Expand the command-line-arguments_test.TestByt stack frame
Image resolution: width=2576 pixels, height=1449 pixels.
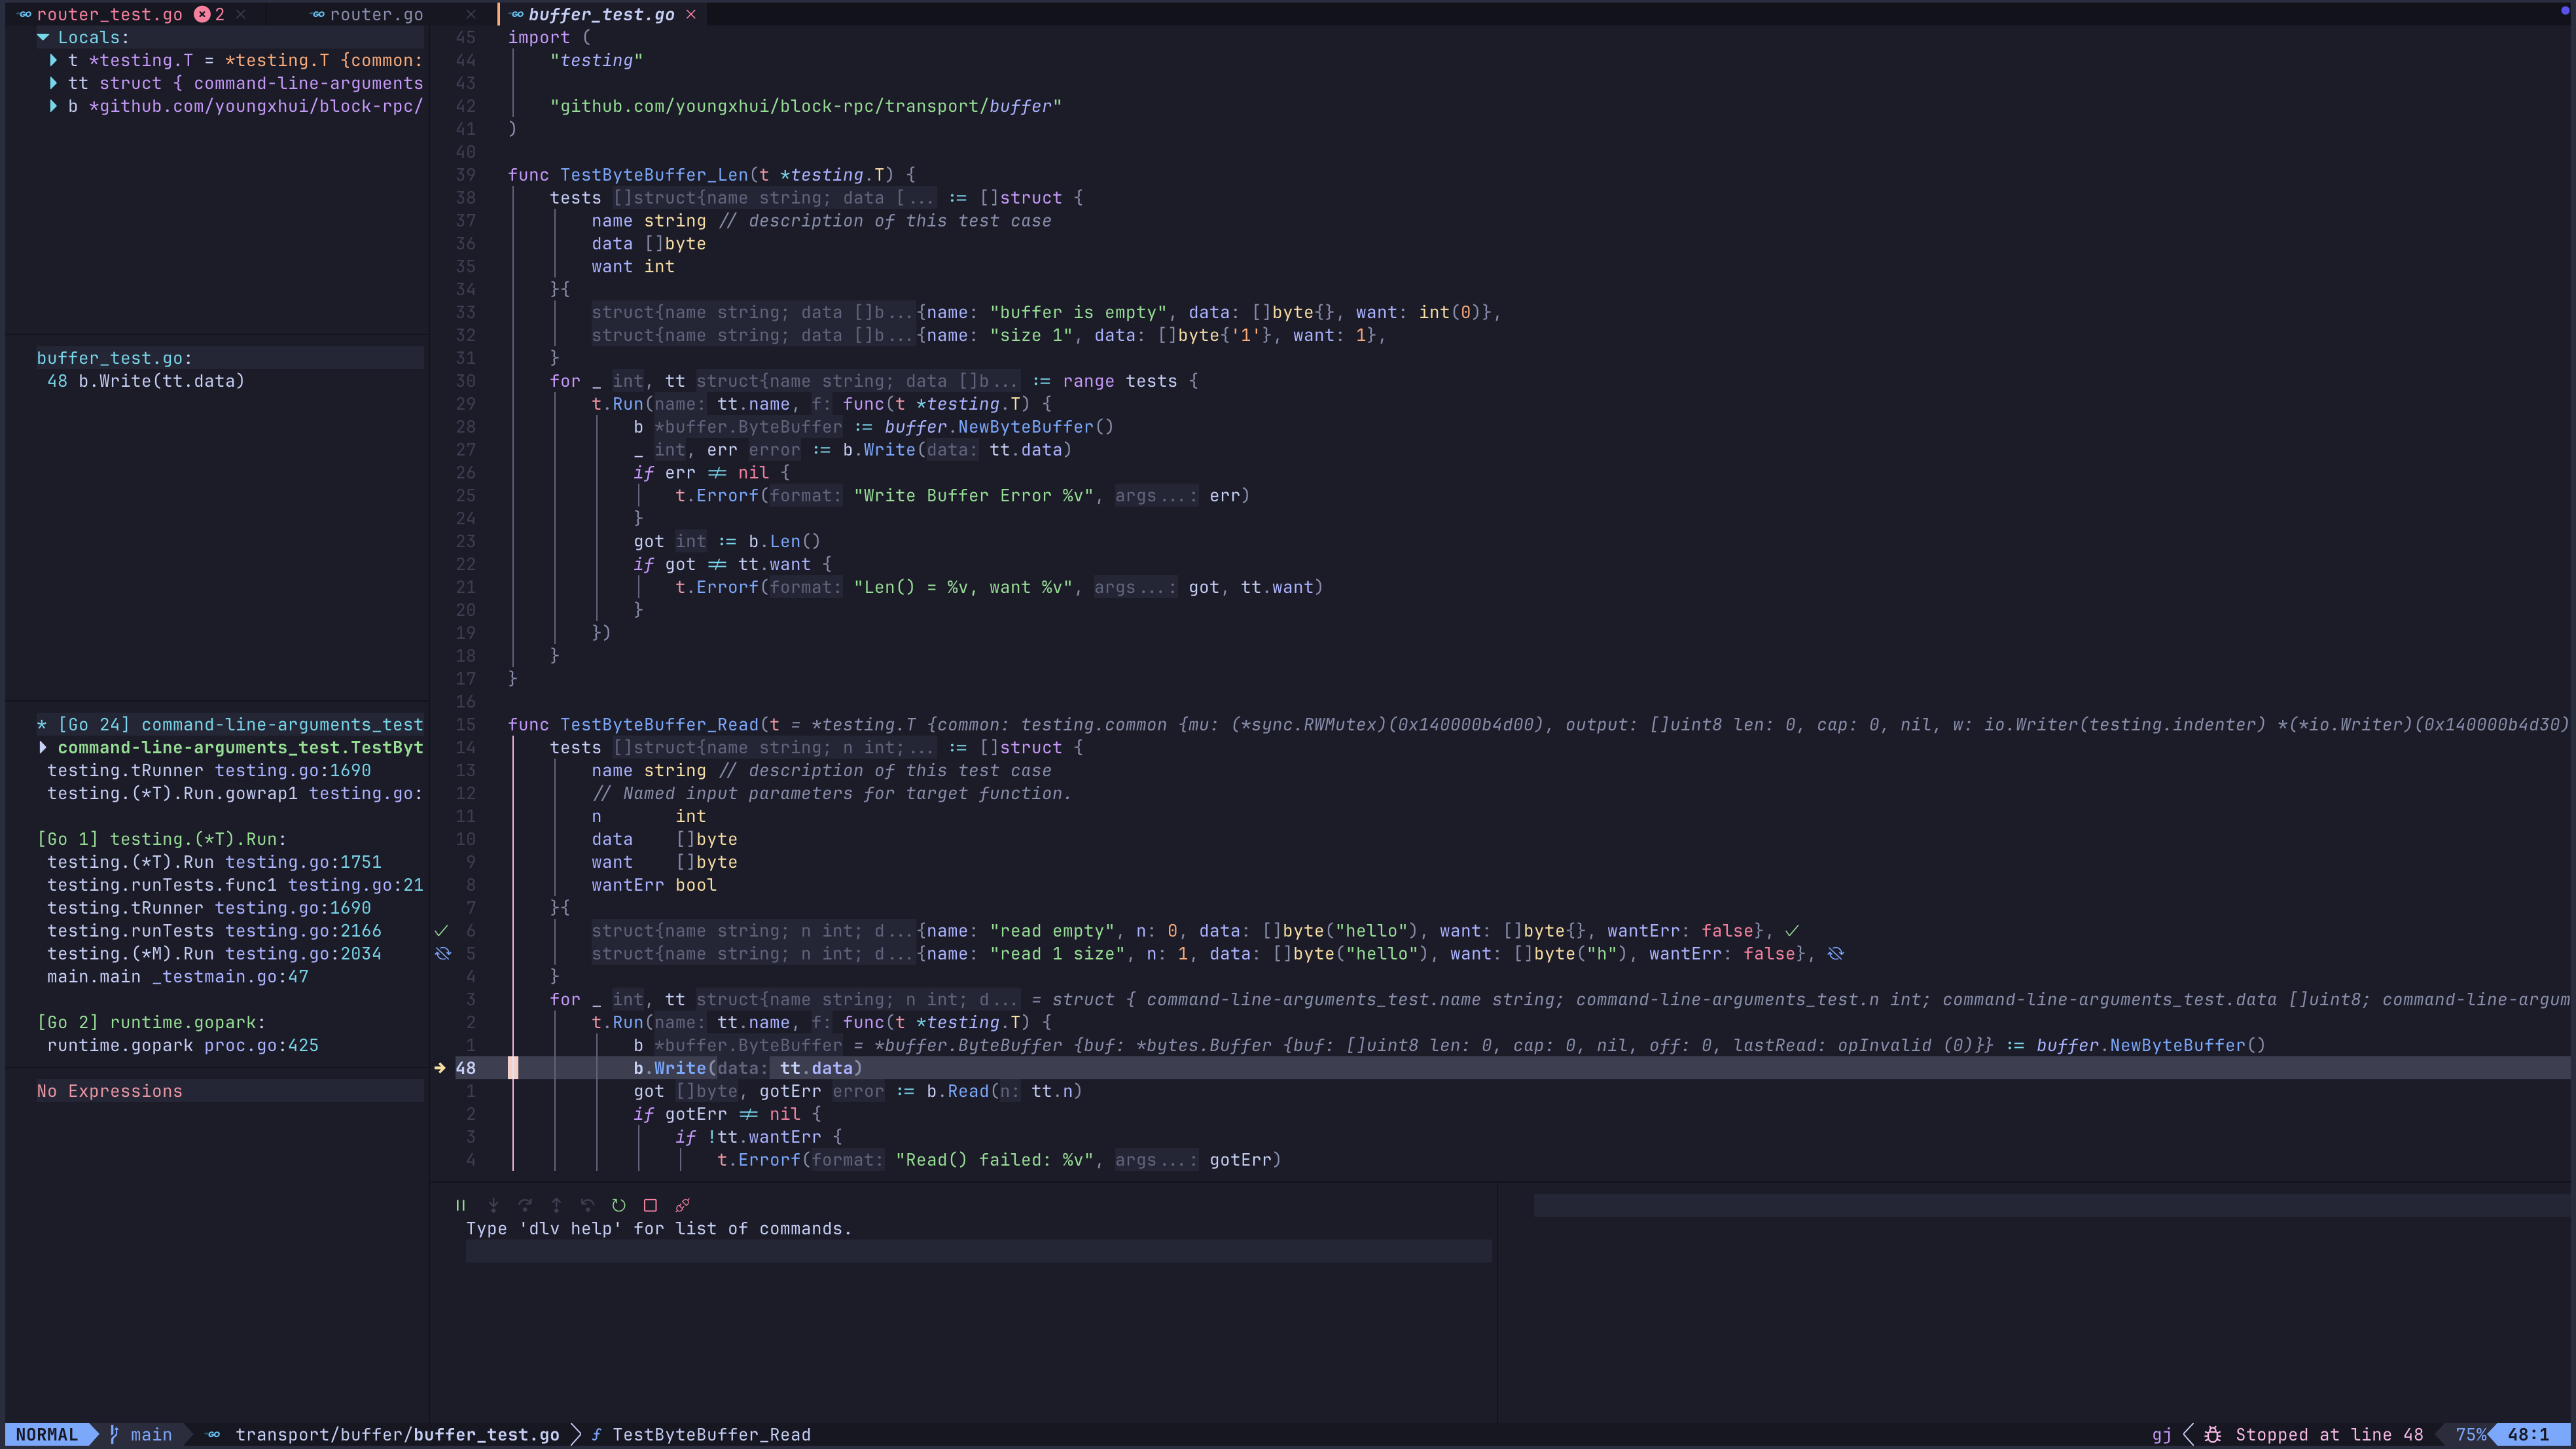[x=43, y=747]
